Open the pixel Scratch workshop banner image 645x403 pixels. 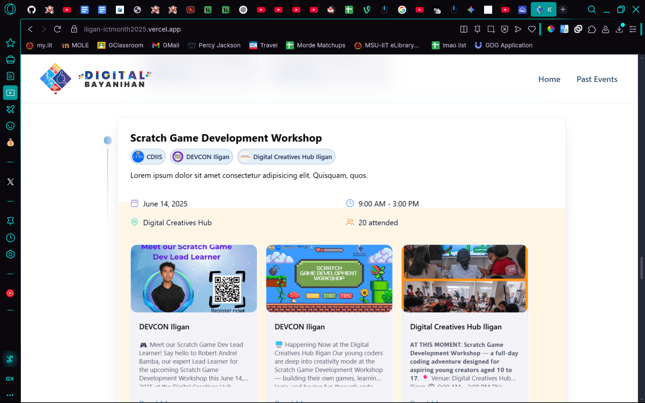329,278
